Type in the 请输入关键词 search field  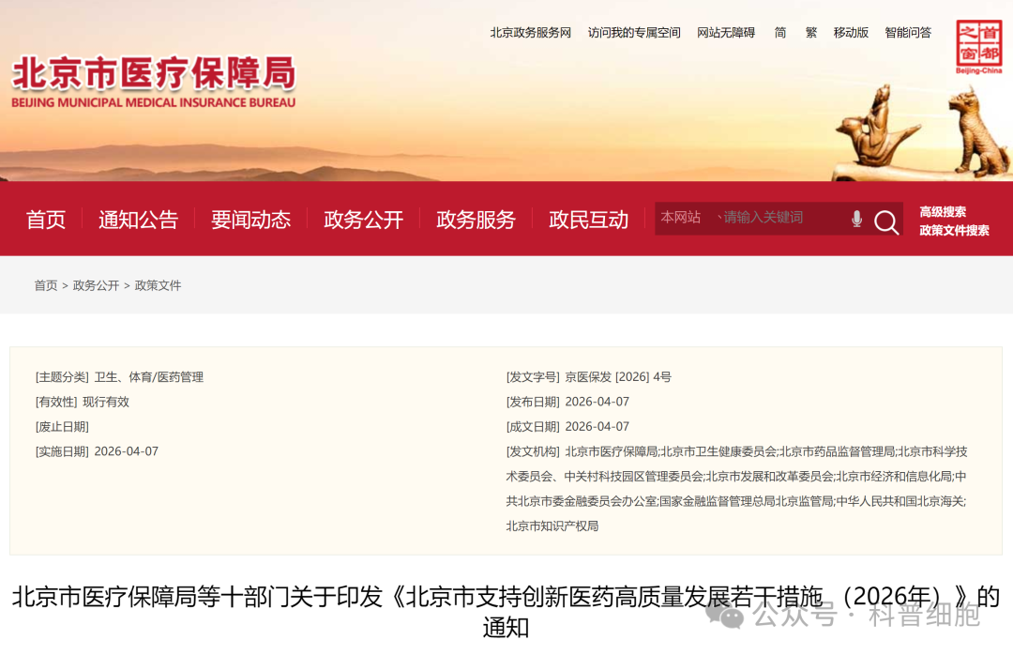[779, 218]
